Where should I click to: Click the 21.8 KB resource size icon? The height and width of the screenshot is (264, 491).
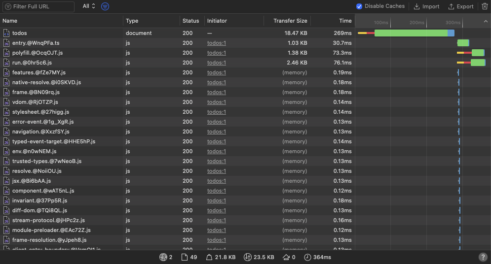click(x=209, y=257)
